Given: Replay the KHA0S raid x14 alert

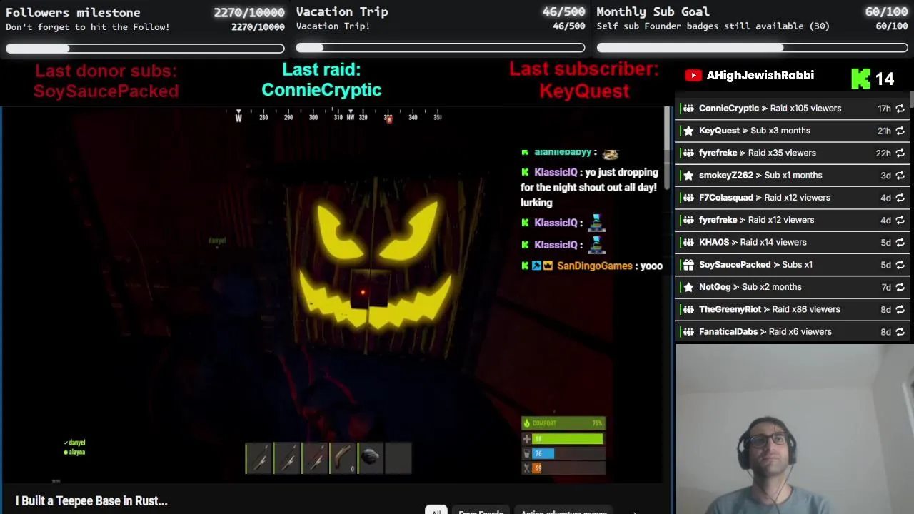Looking at the screenshot, I should (900, 243).
